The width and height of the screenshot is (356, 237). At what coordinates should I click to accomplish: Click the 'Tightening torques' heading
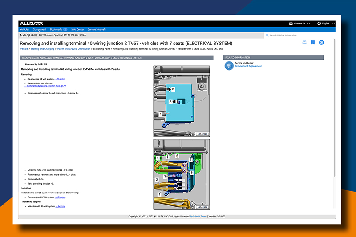(31, 202)
